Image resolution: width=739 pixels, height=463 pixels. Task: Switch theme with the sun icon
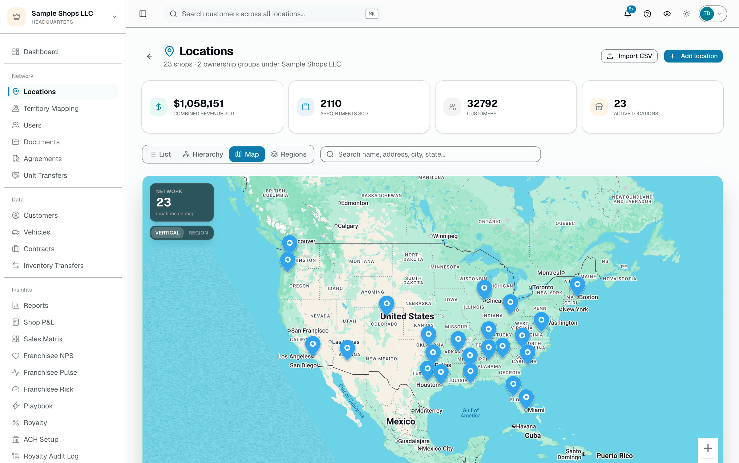[687, 14]
